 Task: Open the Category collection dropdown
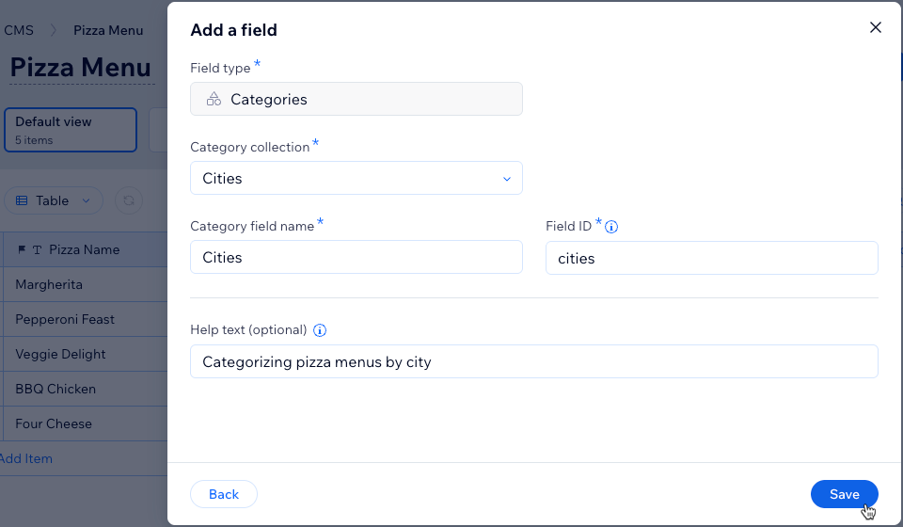(x=356, y=178)
